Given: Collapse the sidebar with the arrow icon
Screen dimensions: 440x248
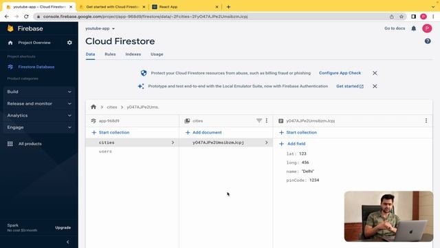Looking at the screenshot, I should pyautogui.click(x=67, y=242).
